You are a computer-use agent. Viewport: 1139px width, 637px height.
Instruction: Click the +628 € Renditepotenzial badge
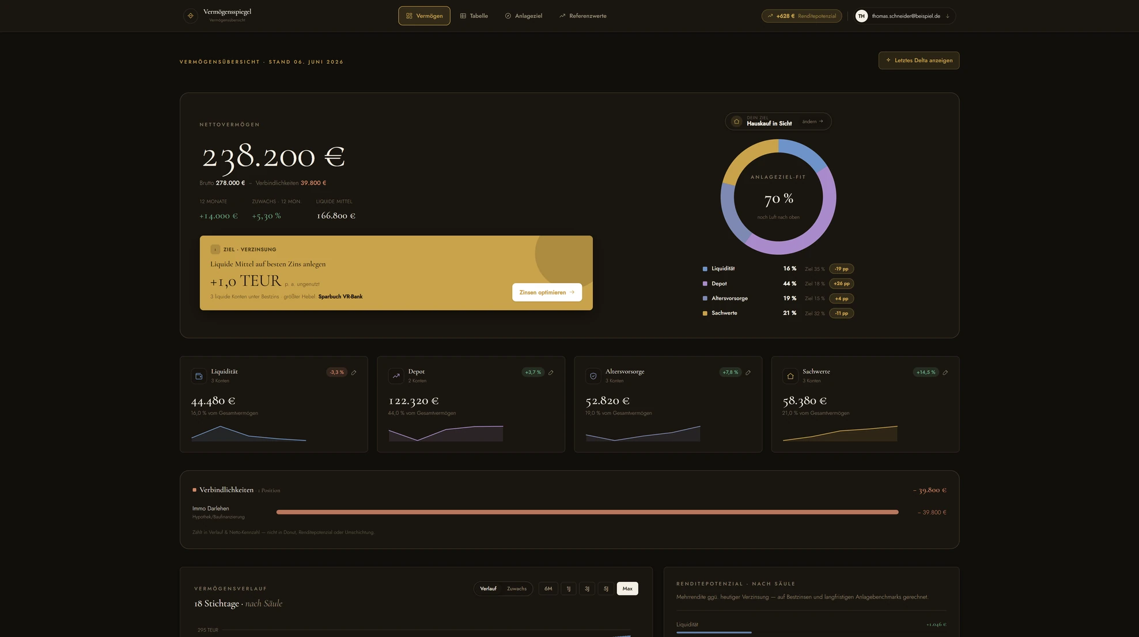point(801,16)
